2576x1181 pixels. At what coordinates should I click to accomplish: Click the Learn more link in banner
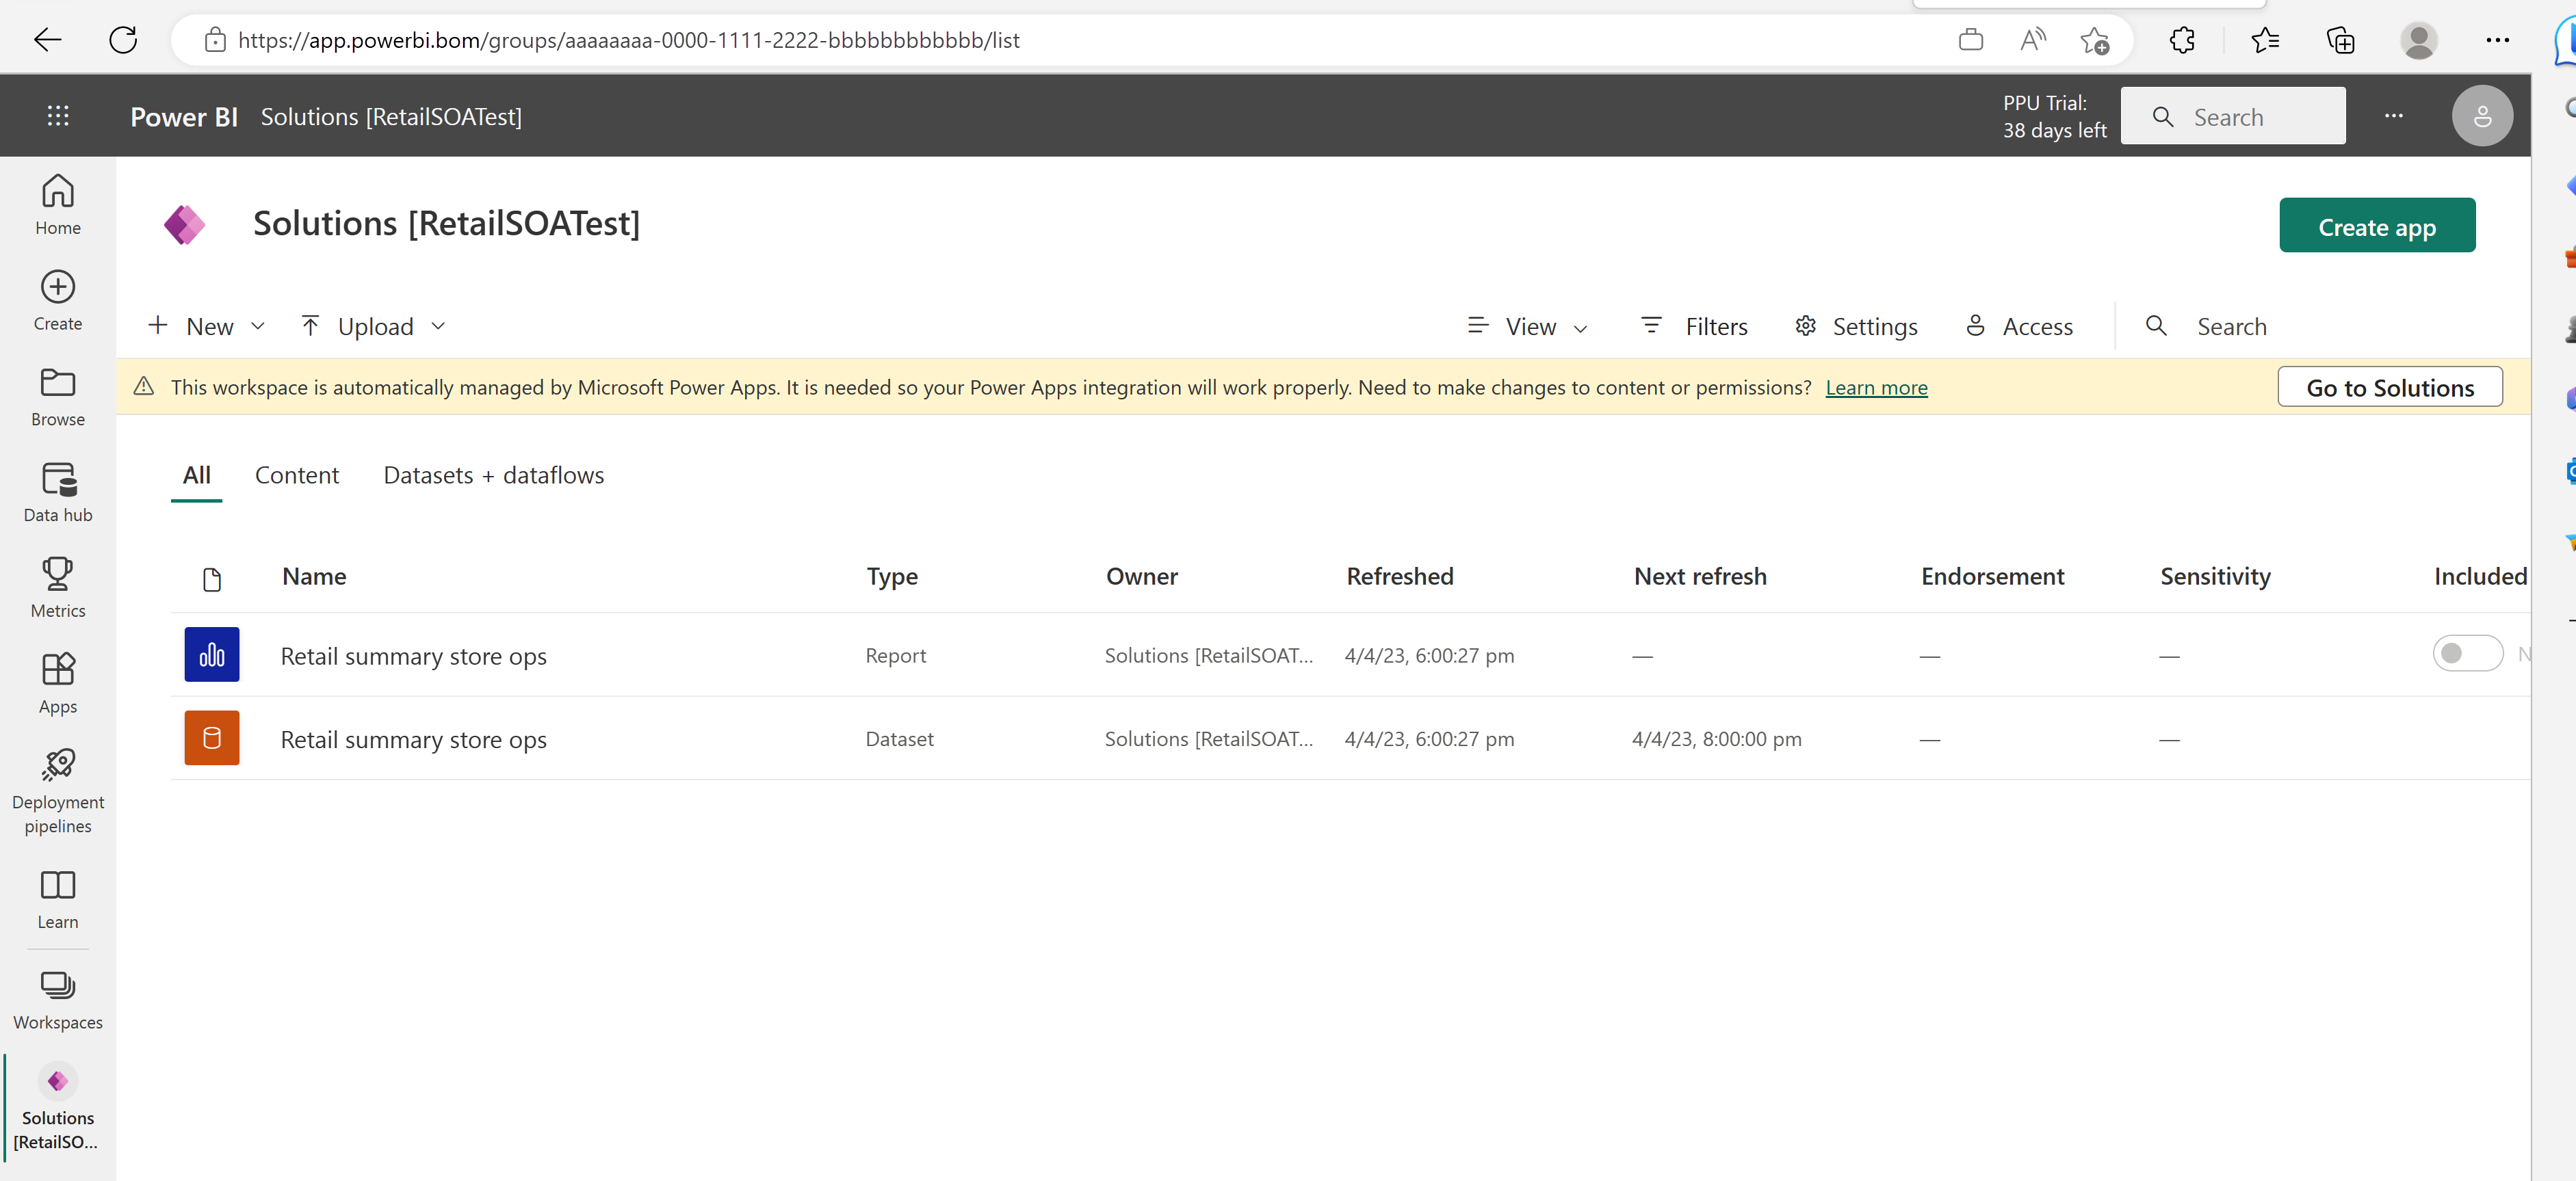click(1876, 386)
